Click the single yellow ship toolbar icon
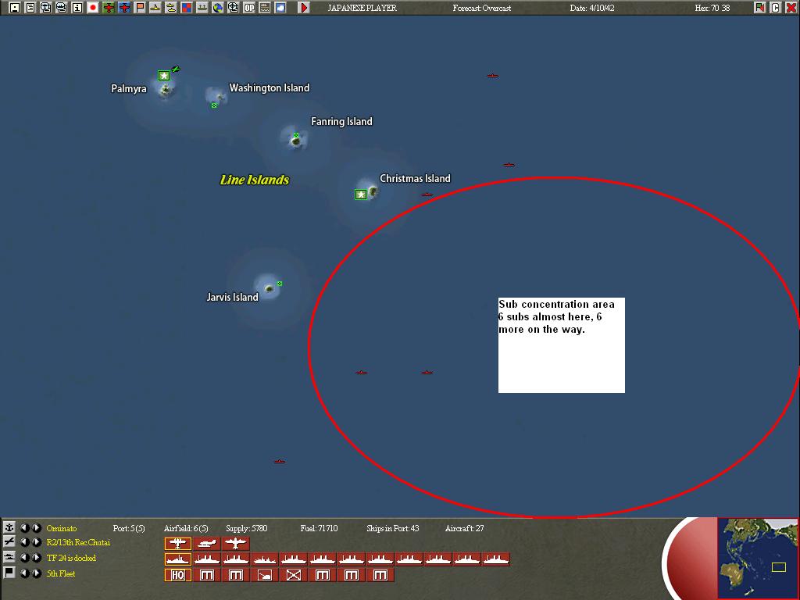The image size is (800, 600). [155, 8]
